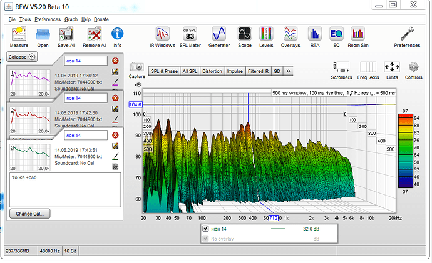Open the Room Sim tool
The width and height of the screenshot is (432, 263).
357,34
